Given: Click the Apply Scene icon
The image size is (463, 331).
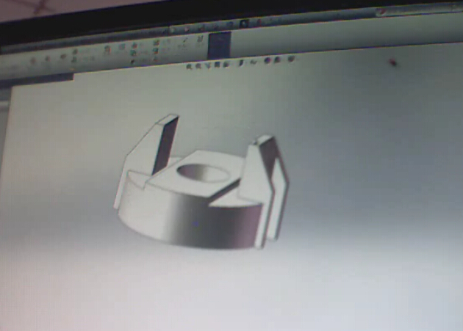Looking at the screenshot, I should [x=276, y=62].
